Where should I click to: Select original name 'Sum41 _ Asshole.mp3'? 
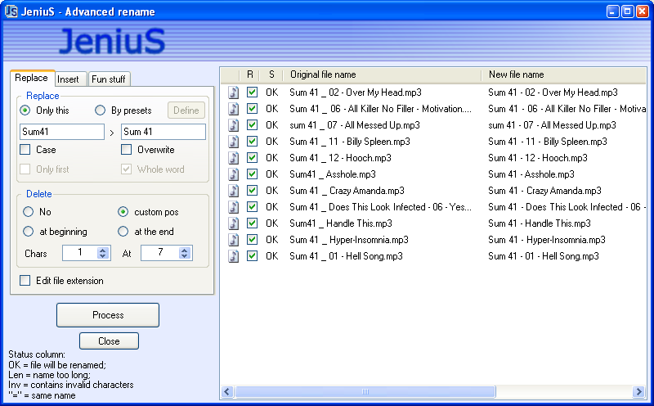click(333, 174)
